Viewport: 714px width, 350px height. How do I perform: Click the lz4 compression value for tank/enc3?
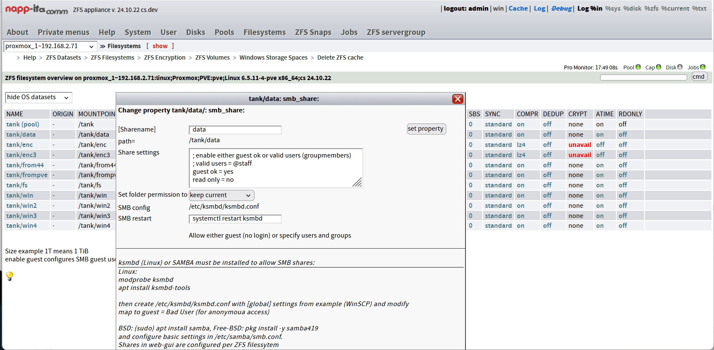pos(521,155)
